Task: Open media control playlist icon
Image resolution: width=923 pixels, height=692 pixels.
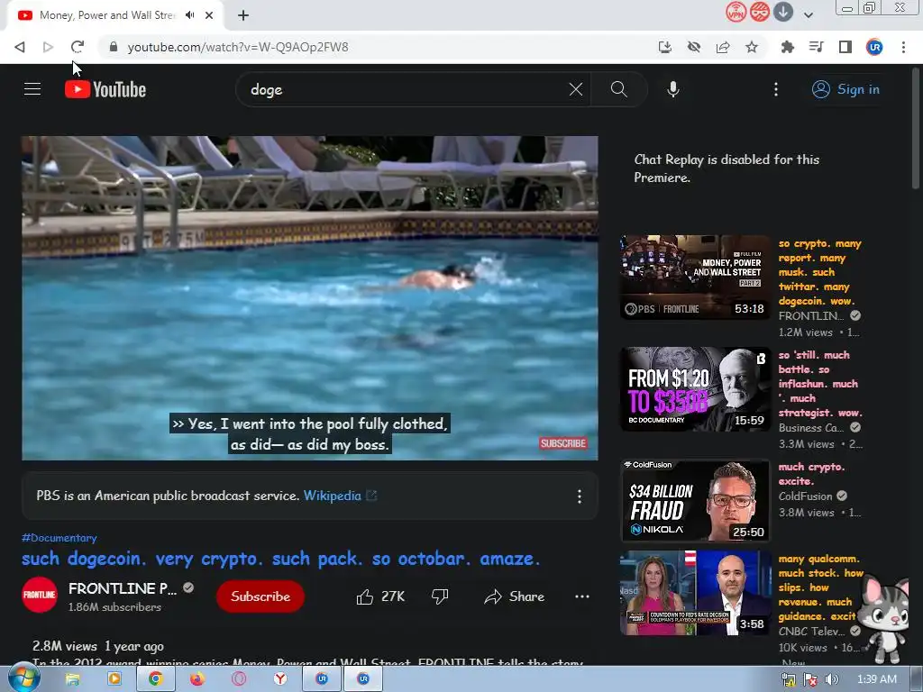Action: tap(816, 47)
